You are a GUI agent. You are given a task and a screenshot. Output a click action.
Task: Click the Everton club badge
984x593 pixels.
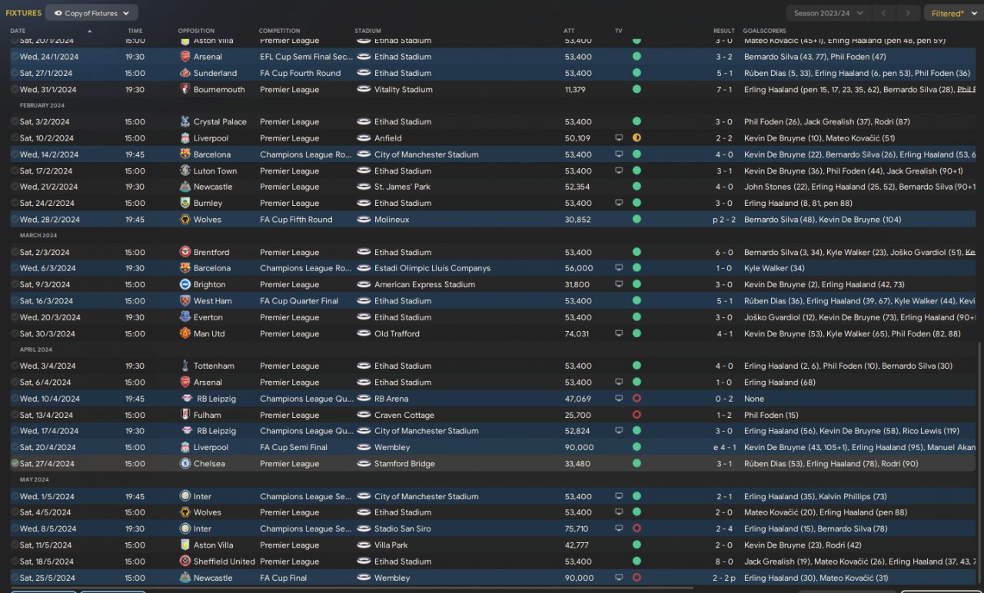click(184, 317)
